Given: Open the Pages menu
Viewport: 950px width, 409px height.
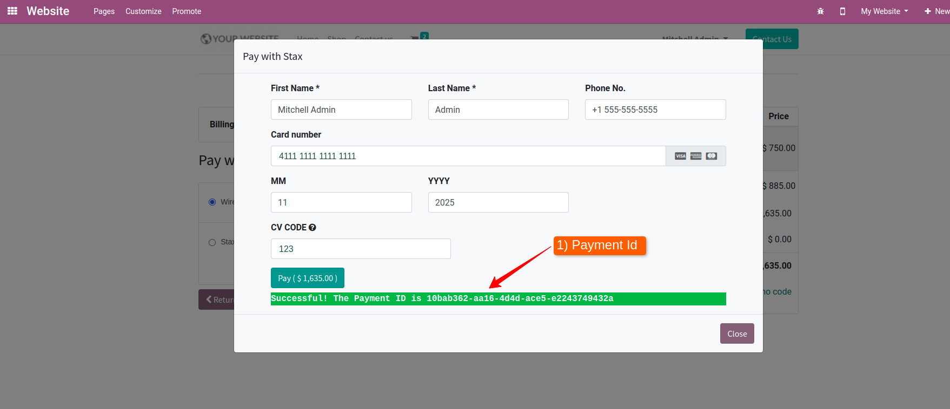Looking at the screenshot, I should tap(104, 11).
